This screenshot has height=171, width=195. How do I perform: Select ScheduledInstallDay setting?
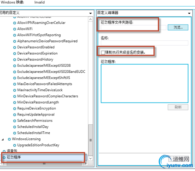coord(33,127)
